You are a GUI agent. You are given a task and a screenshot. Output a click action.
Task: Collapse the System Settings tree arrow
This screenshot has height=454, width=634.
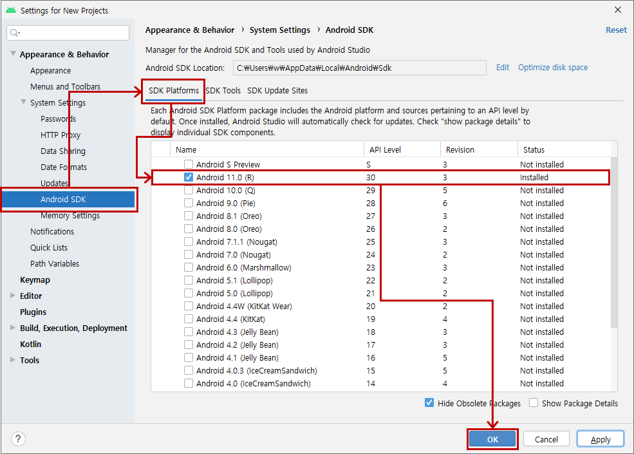click(x=23, y=102)
